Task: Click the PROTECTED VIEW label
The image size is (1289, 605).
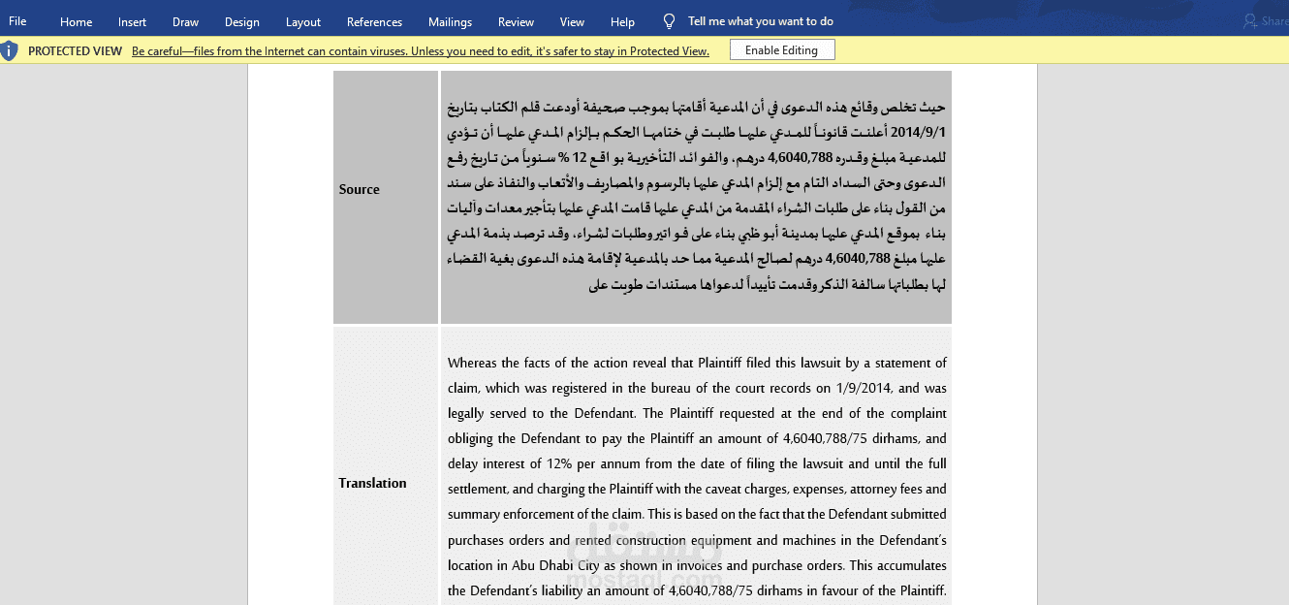Action: pyautogui.click(x=75, y=50)
